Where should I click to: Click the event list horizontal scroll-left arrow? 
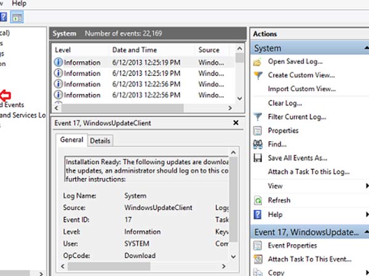57,108
